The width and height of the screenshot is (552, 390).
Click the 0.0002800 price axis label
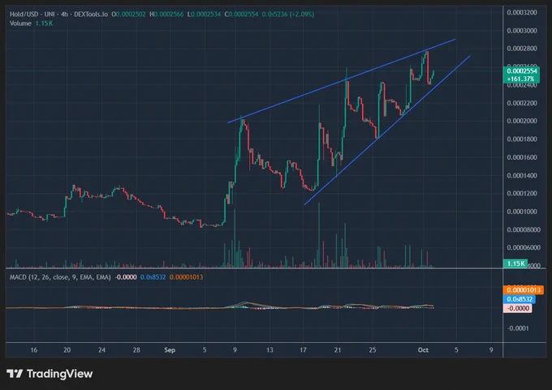point(522,49)
